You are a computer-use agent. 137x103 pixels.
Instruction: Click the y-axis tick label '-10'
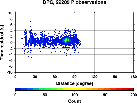10,72
